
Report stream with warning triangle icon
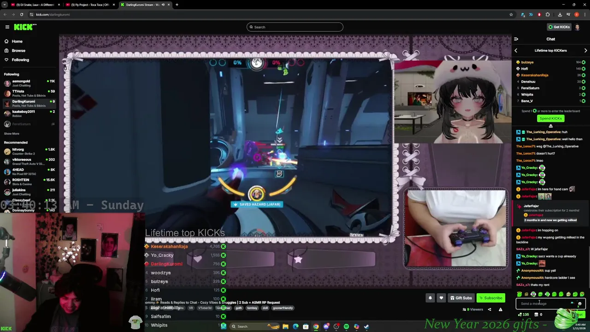click(500, 309)
